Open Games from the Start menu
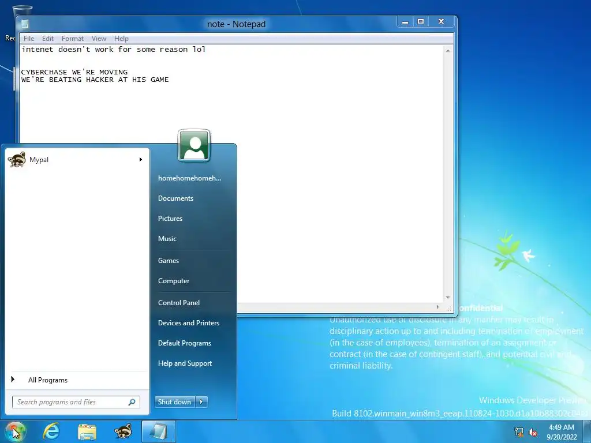 point(168,261)
